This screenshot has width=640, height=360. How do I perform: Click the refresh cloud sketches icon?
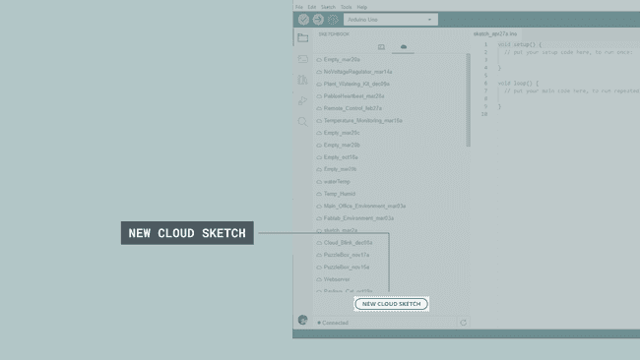pyautogui.click(x=464, y=323)
